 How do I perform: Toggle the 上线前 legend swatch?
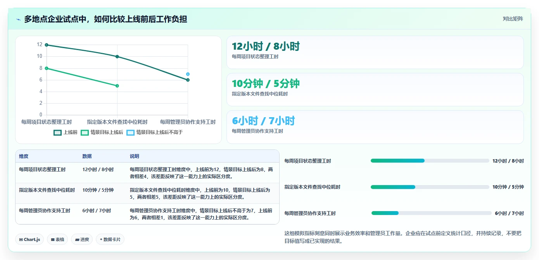pos(57,132)
